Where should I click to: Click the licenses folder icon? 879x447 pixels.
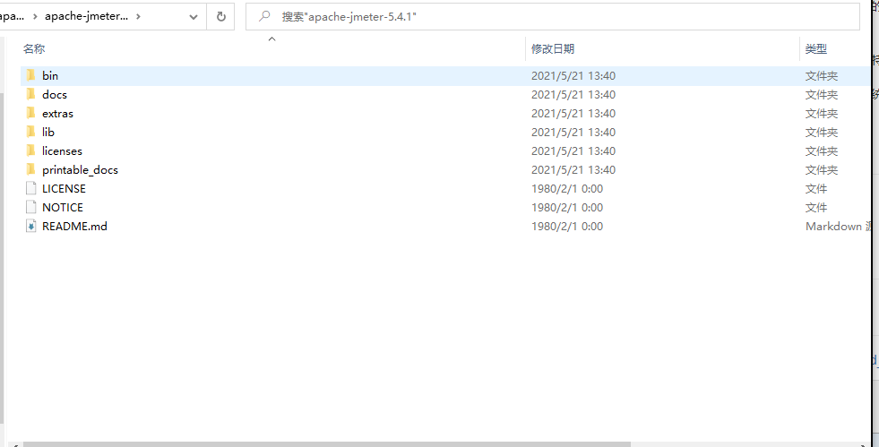[x=30, y=150]
